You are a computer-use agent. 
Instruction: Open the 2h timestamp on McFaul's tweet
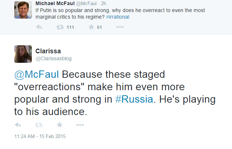coord(104,4)
